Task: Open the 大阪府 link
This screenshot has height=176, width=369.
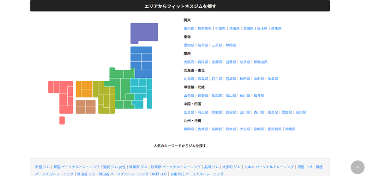Action: click(189, 62)
